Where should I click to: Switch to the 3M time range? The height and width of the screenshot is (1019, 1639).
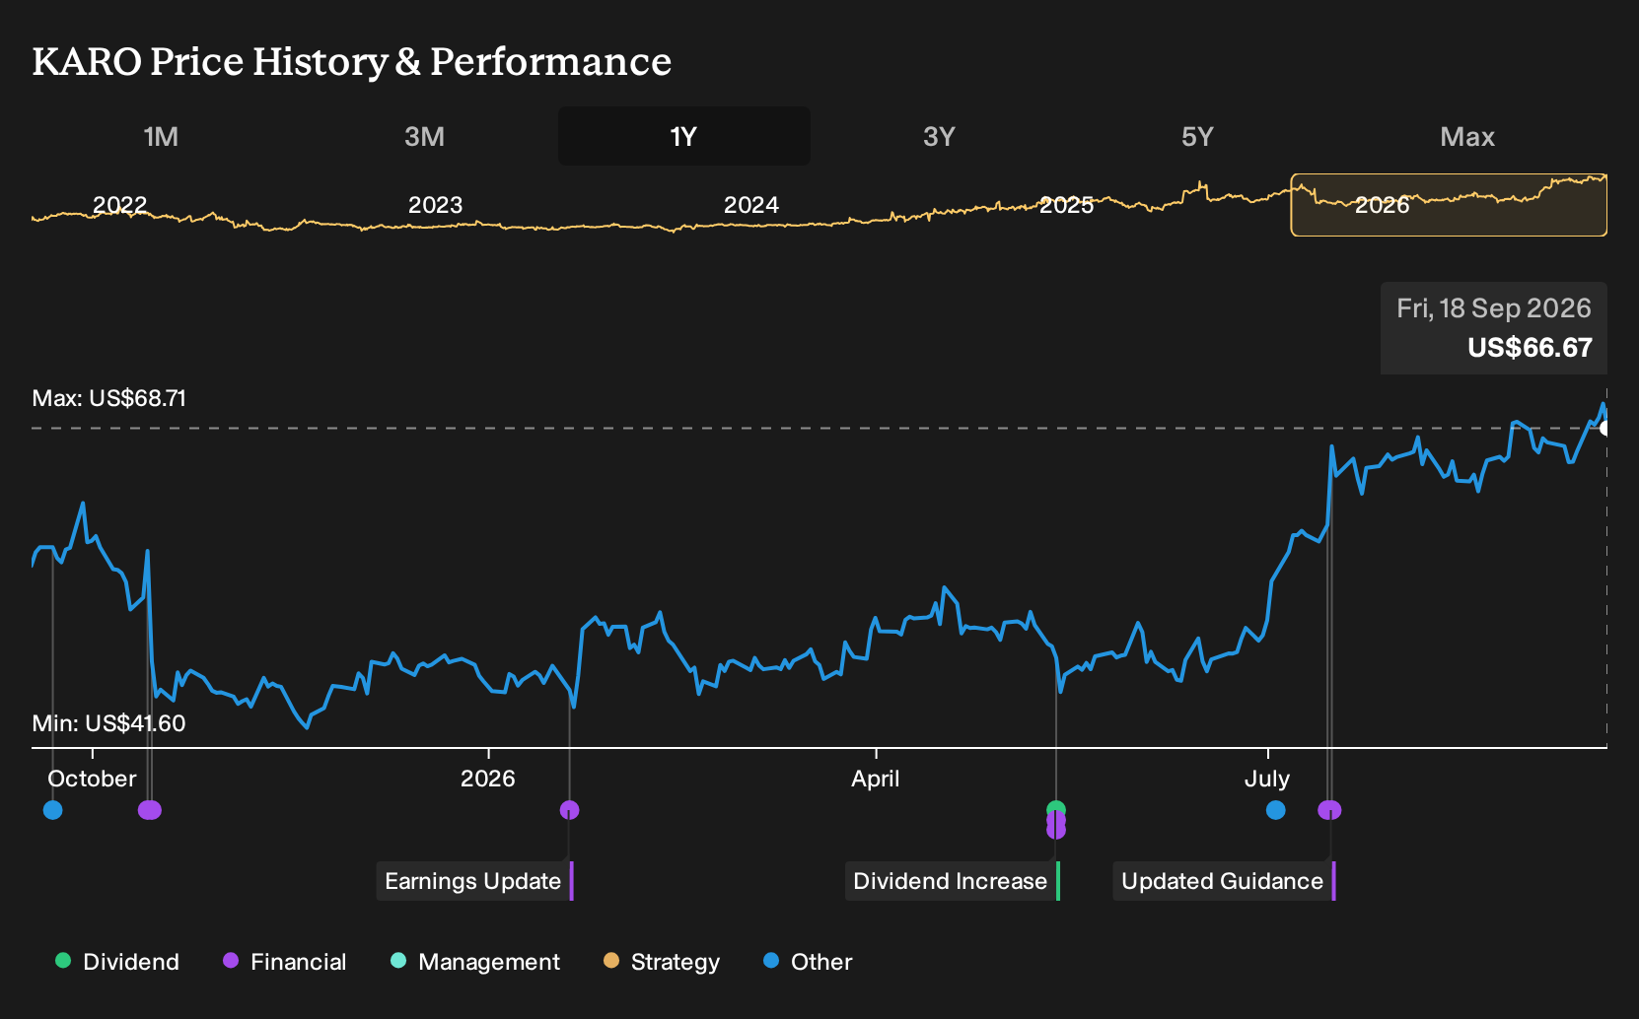425,136
